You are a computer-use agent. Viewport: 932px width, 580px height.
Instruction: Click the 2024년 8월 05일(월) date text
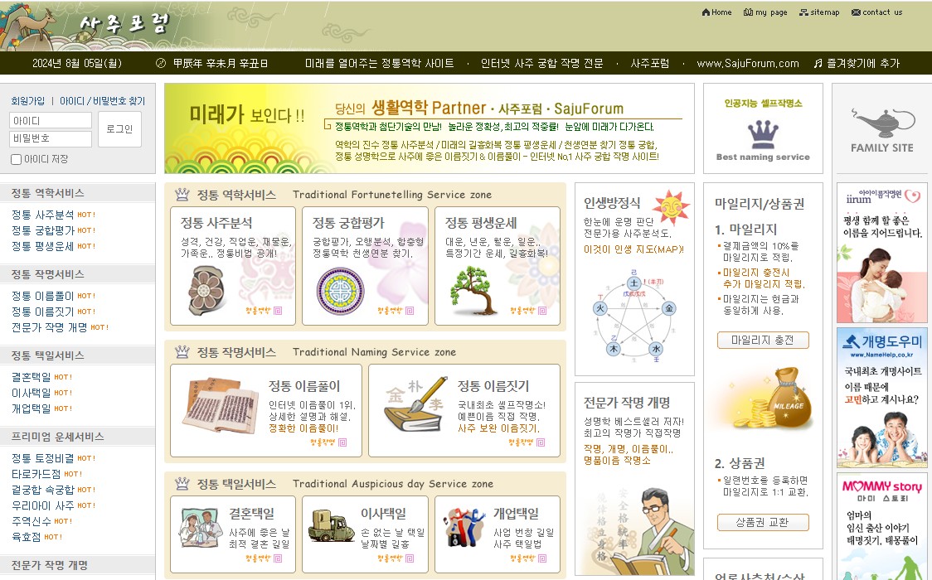coord(76,63)
